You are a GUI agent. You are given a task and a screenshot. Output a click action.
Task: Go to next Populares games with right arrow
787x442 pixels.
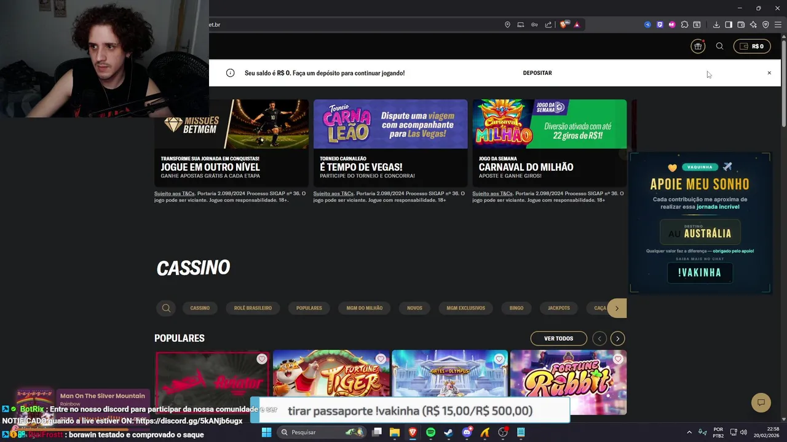[x=618, y=338]
